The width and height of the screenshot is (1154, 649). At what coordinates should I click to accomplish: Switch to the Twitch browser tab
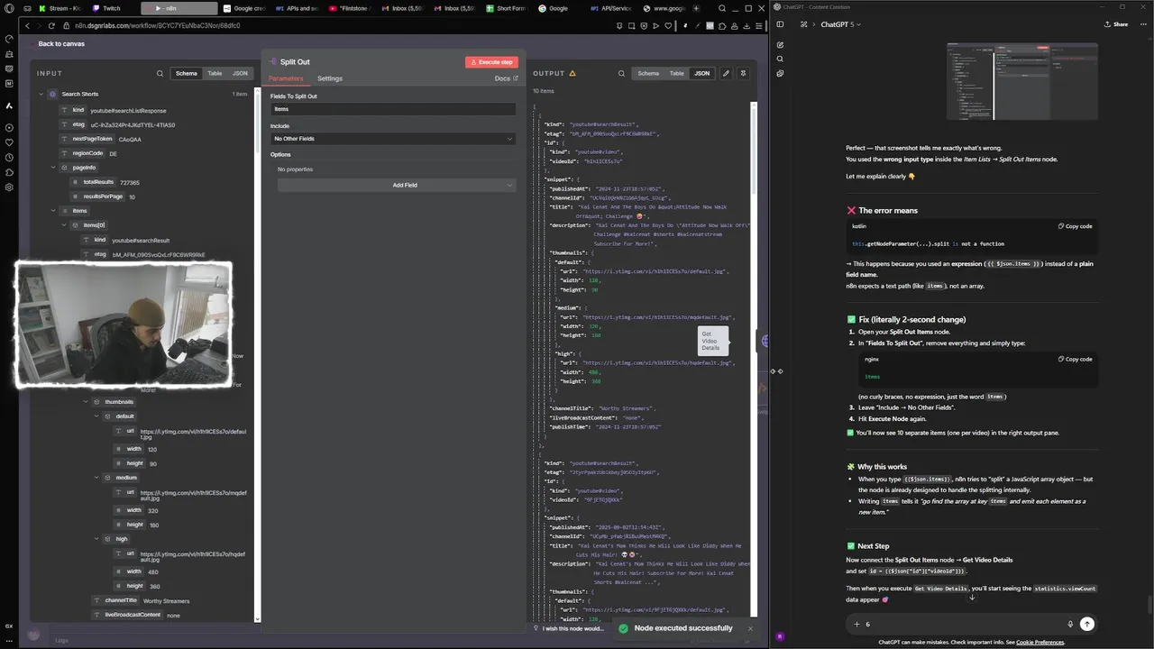click(111, 8)
